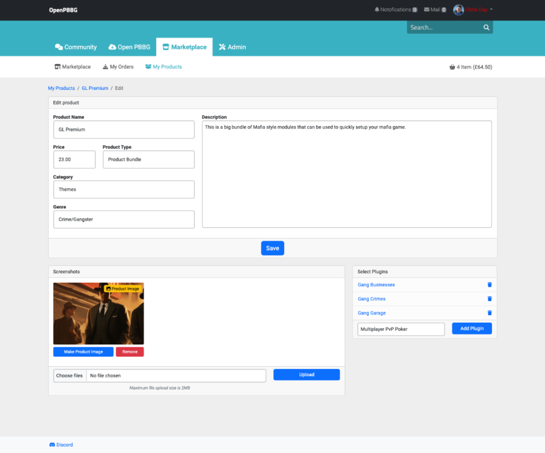Click the Add Plugin button
Image resolution: width=545 pixels, height=453 pixels.
(471, 329)
